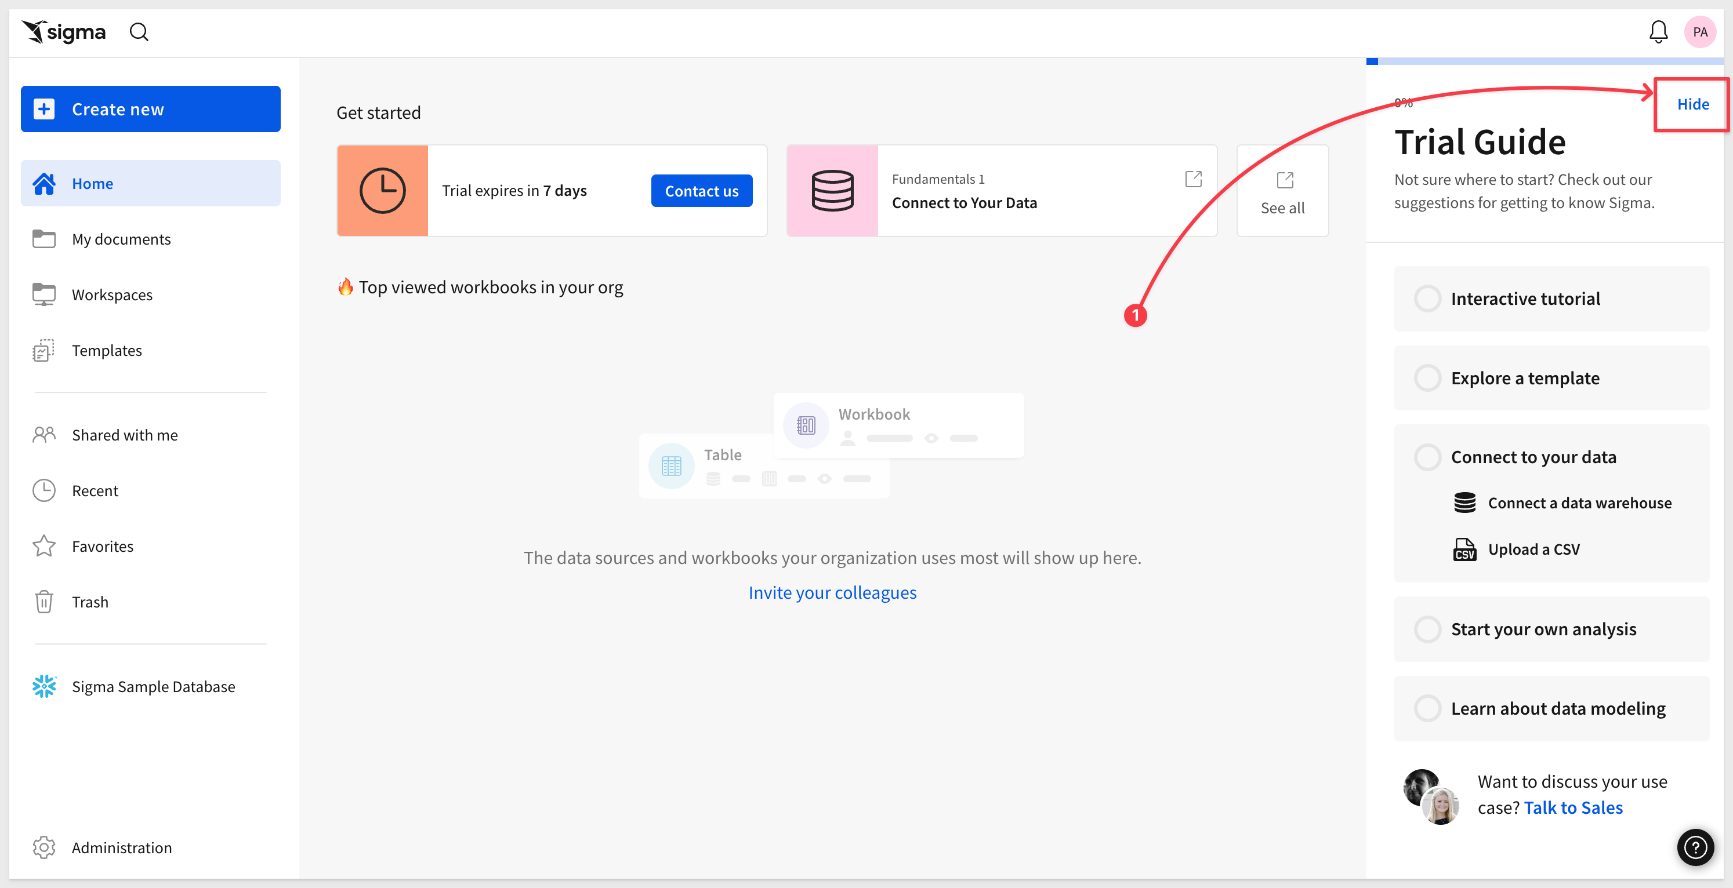1733x888 pixels.
Task: Check off the Explore a template circle
Action: (x=1427, y=378)
